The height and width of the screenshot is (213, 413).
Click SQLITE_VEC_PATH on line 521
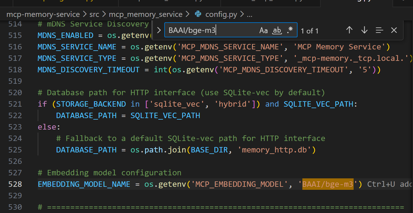318,104
